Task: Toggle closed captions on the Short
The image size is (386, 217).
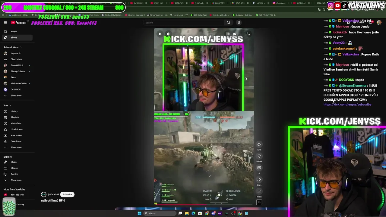Action: tap(228, 34)
